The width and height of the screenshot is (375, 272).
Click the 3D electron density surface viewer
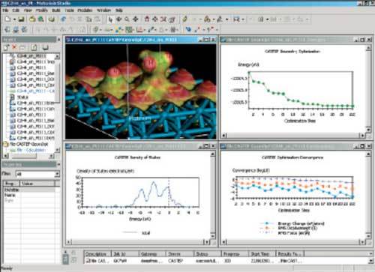[141, 91]
